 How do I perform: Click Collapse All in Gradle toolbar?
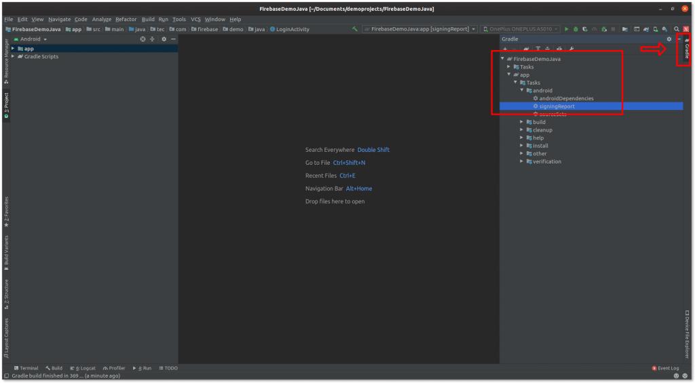point(548,49)
